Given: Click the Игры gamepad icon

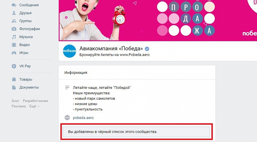Looking at the screenshot, I should point(14,53).
